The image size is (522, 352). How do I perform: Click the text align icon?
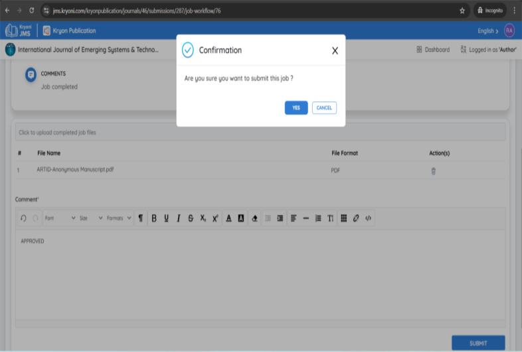[294, 218]
